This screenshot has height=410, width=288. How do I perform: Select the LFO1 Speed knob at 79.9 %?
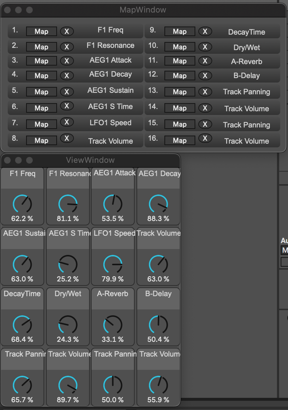(113, 264)
